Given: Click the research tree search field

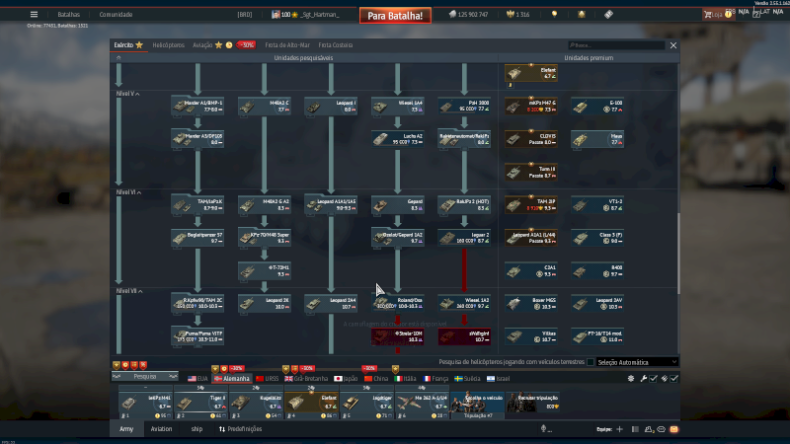Looking at the screenshot, I should point(615,45).
